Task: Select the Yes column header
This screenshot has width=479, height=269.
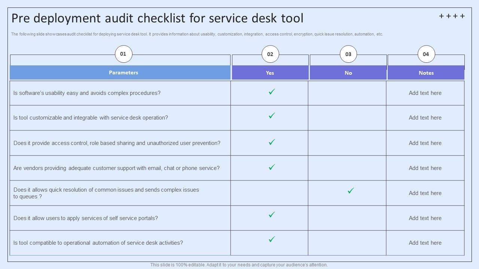Action: [270, 73]
